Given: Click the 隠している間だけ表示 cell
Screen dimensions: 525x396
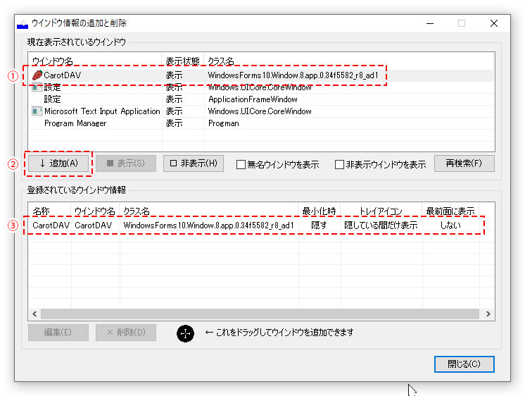Looking at the screenshot, I should point(381,225).
